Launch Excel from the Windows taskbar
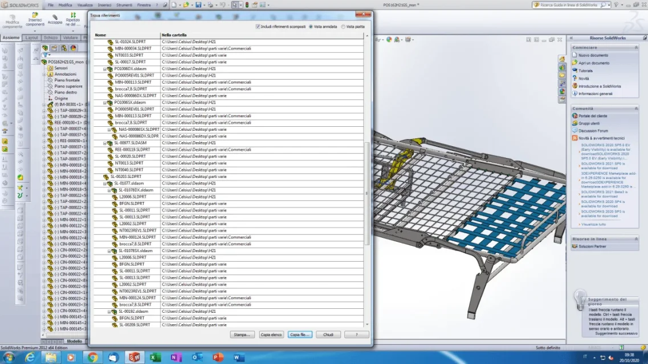Image resolution: width=648 pixels, height=364 pixels. point(156,357)
